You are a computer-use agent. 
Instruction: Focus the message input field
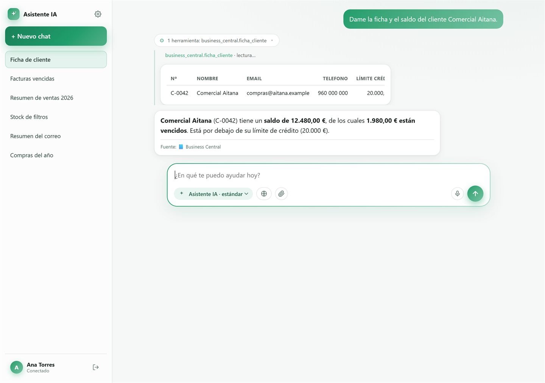329,175
